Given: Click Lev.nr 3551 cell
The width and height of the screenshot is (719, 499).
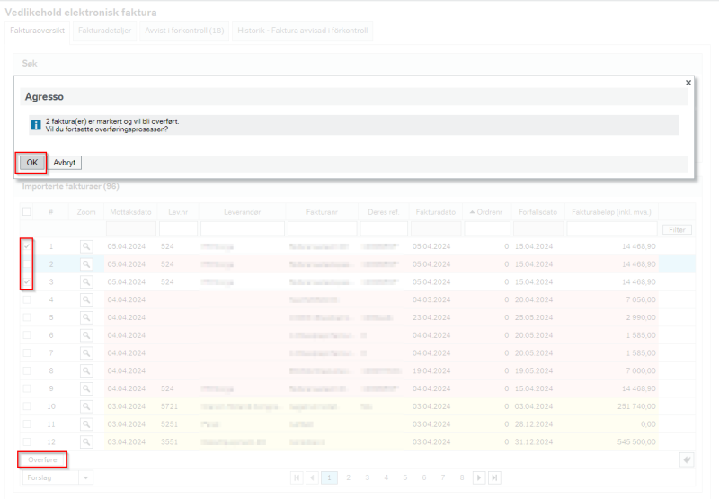Looking at the screenshot, I should point(169,442).
